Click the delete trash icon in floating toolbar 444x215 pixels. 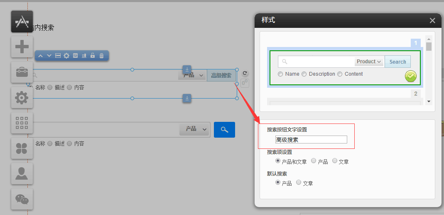tap(101, 56)
